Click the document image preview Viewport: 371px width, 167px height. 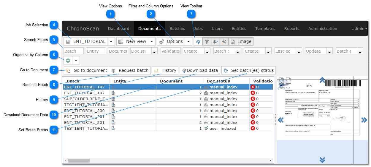pyautogui.click(x=322, y=108)
